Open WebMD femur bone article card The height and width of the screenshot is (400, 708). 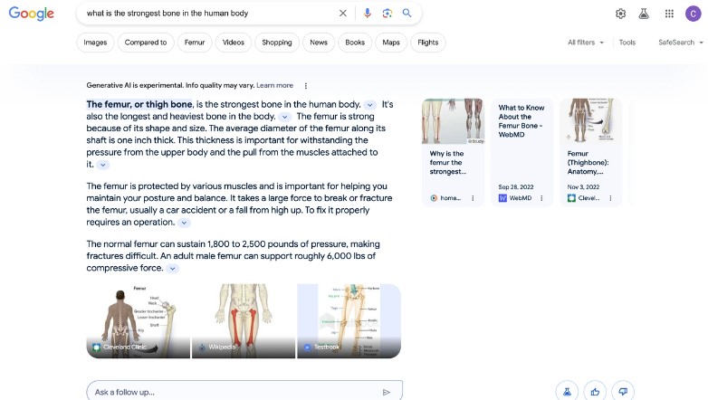point(521,151)
